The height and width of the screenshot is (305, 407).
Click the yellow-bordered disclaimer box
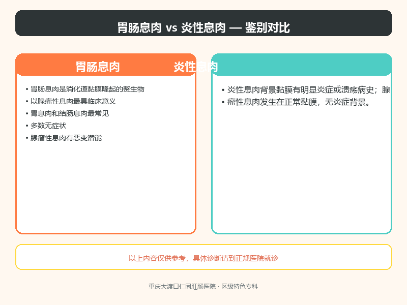click(x=203, y=257)
